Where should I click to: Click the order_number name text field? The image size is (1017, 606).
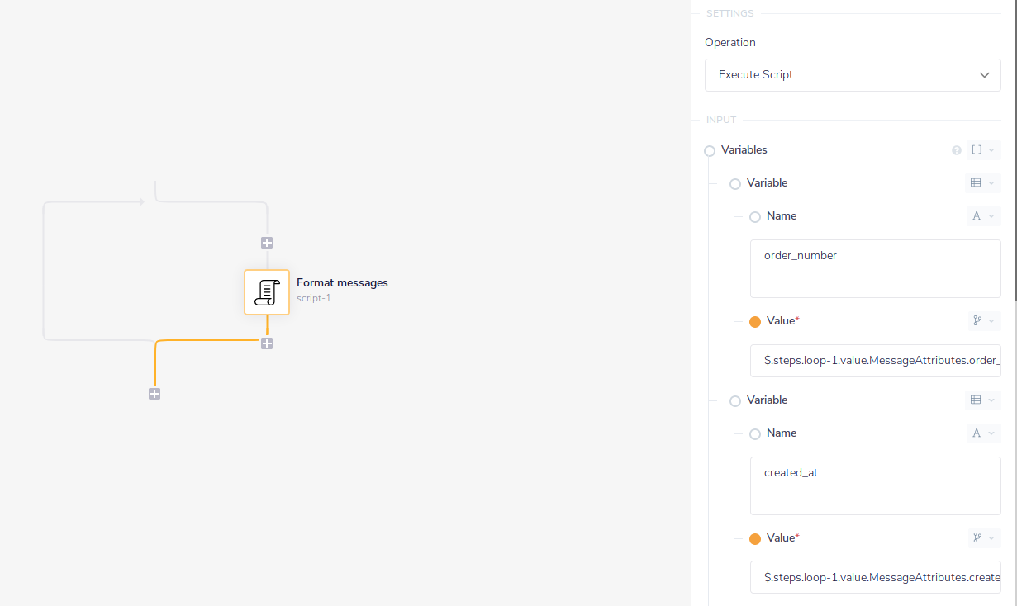click(875, 268)
